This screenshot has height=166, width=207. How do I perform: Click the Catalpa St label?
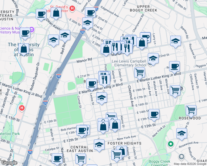(x=52, y=149)
